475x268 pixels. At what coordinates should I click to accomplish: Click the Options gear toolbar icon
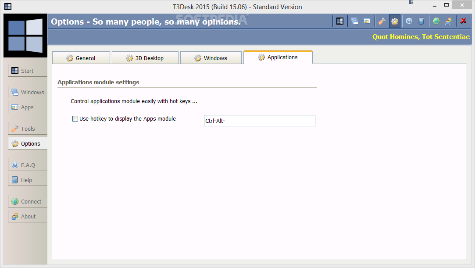[x=394, y=21]
